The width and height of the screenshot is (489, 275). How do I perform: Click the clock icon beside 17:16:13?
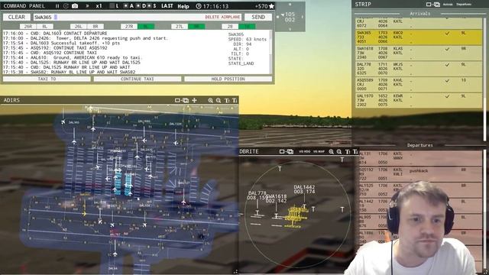click(x=199, y=6)
